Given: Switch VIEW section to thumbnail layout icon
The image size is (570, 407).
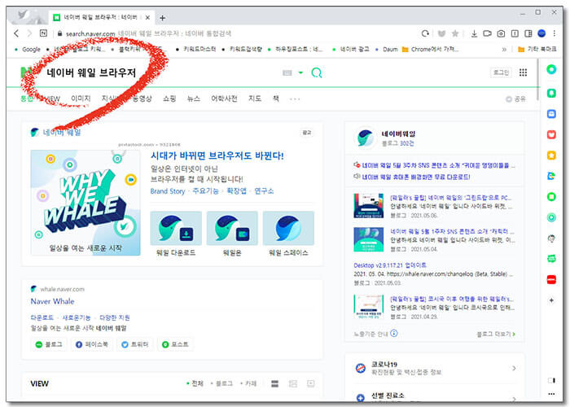Looking at the screenshot, I should [292, 383].
